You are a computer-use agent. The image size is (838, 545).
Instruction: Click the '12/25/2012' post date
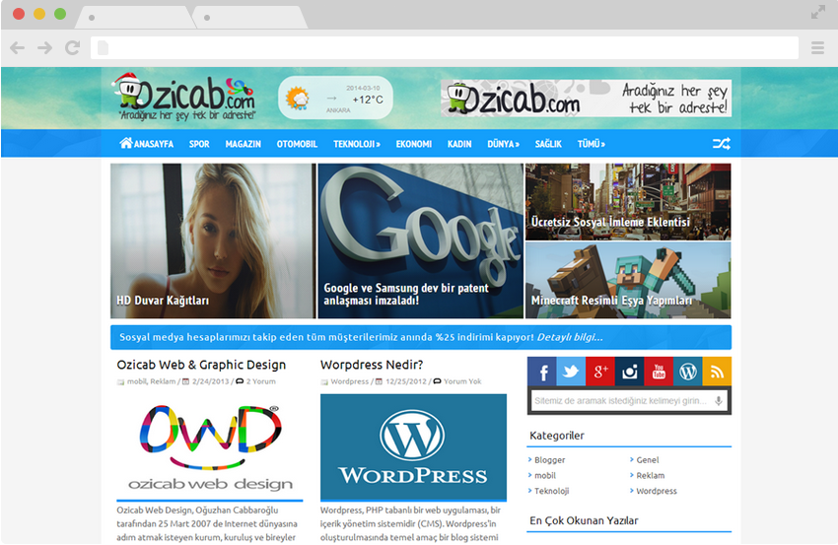coord(406,381)
